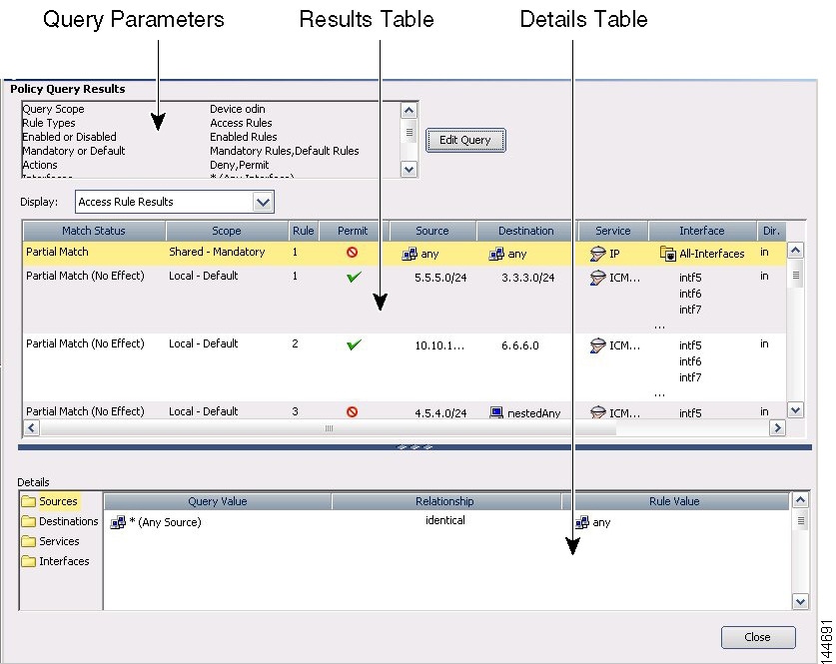Select the Interfaces folder in the Details panel
Viewport: 836px width, 664px height.
60,561
